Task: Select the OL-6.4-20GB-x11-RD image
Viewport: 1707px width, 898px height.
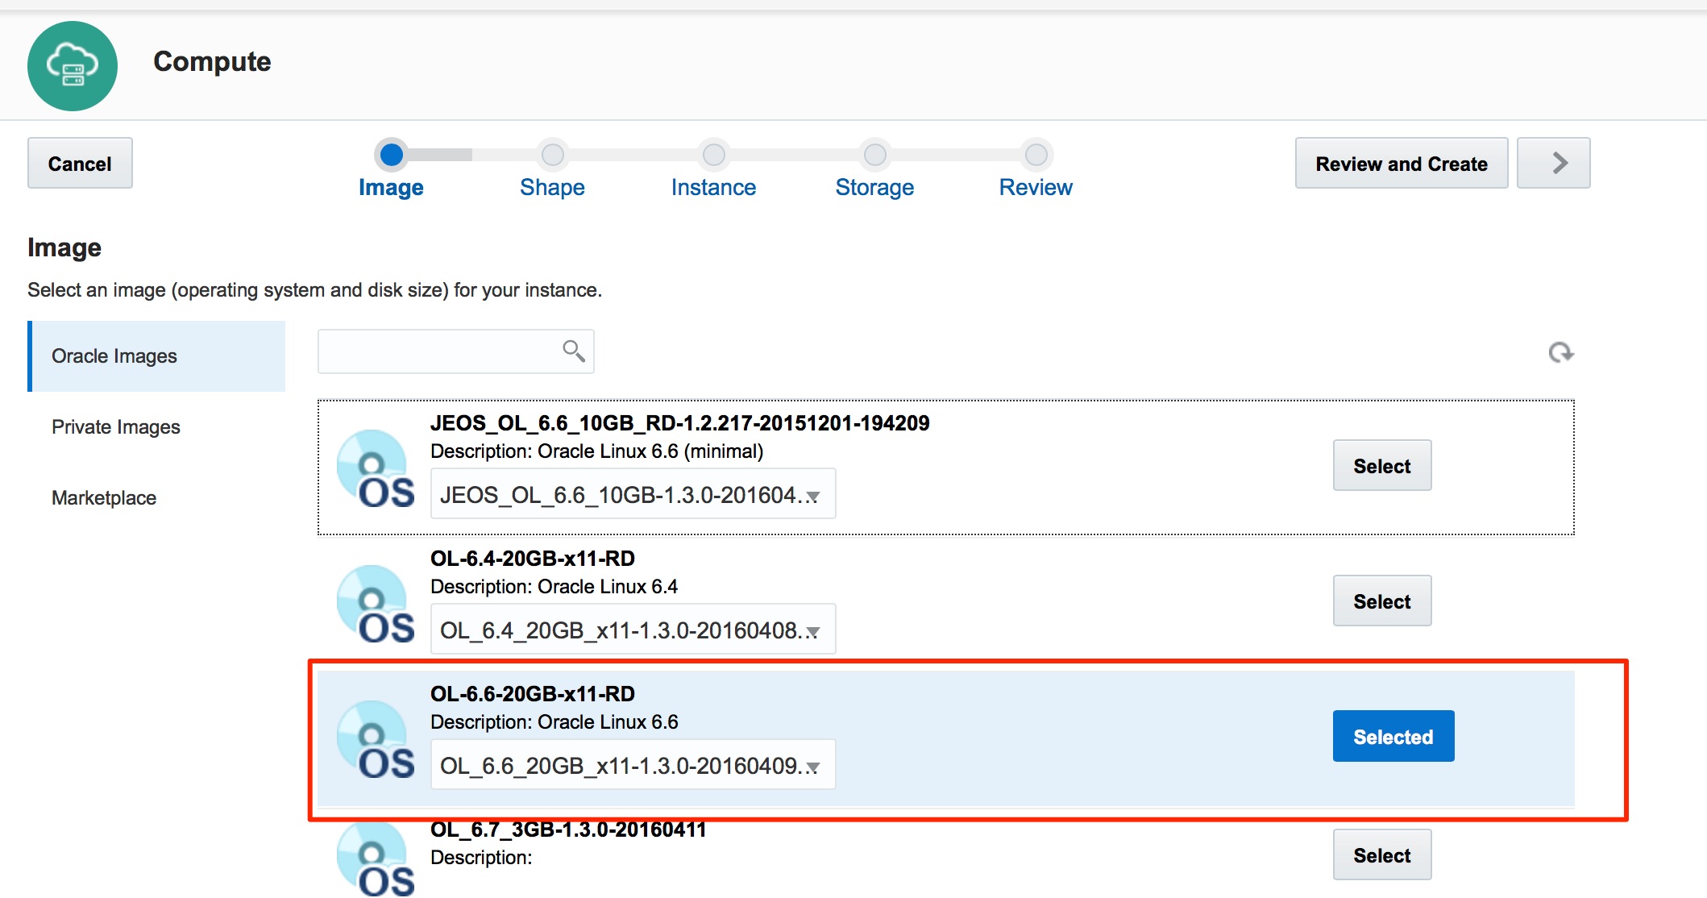Action: [1382, 601]
